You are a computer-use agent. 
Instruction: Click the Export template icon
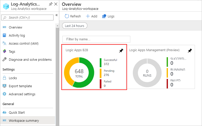point(4,86)
